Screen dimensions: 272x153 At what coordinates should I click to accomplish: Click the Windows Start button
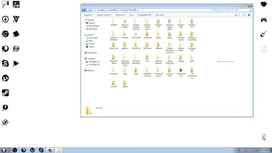(x=4, y=150)
